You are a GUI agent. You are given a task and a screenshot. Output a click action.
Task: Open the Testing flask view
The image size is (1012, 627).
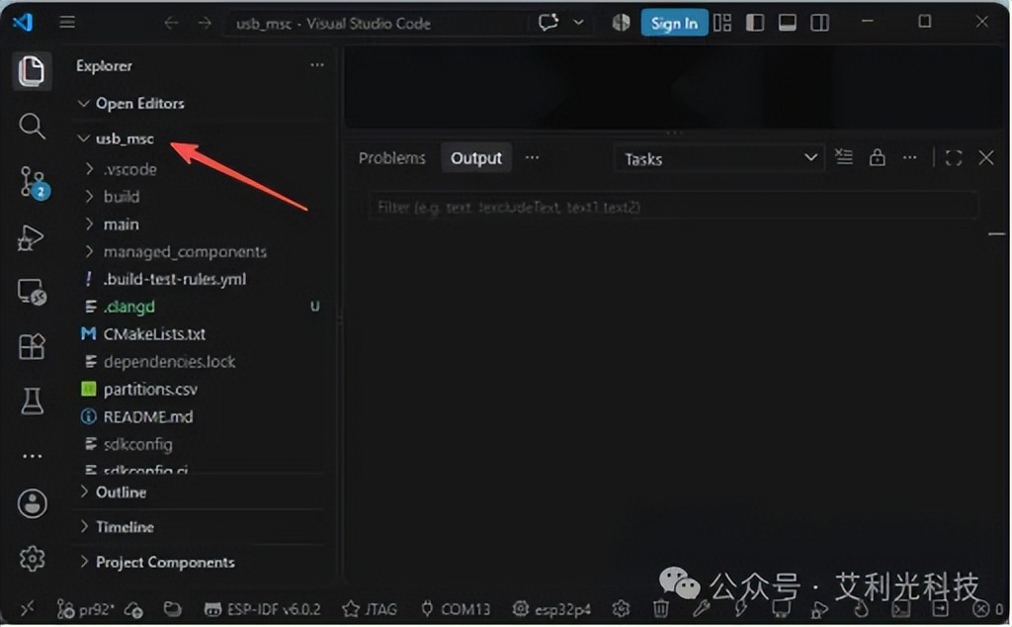pyautogui.click(x=32, y=402)
